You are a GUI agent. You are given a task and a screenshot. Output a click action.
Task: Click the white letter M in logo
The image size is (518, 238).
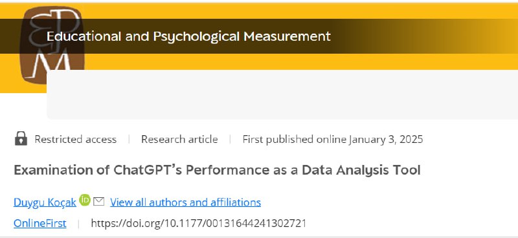[53, 65]
